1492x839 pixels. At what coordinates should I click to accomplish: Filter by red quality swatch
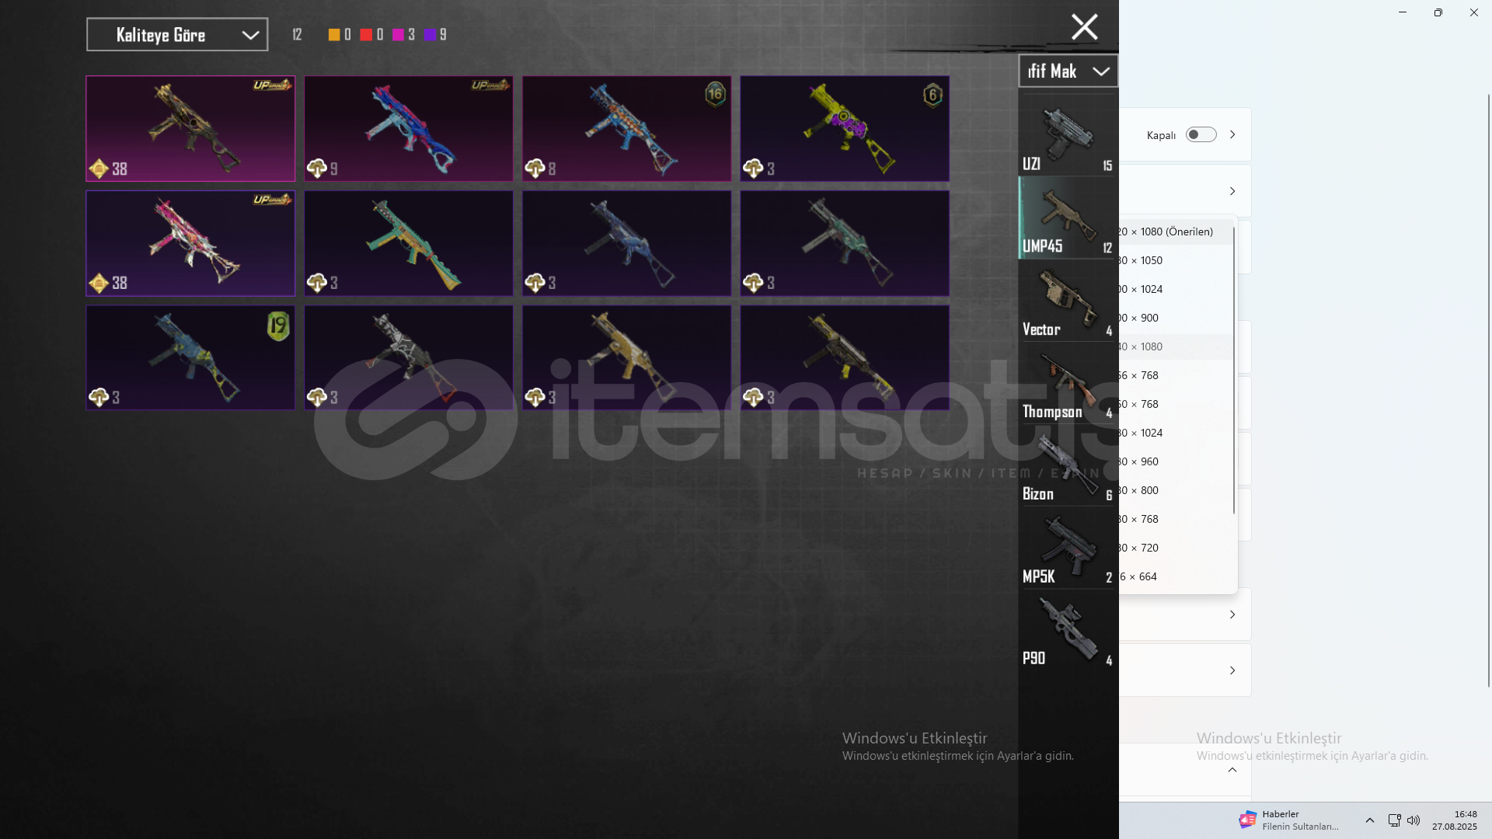366,35
